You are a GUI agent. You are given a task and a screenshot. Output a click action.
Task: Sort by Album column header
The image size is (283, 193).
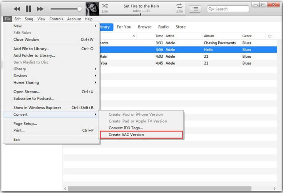(x=209, y=36)
